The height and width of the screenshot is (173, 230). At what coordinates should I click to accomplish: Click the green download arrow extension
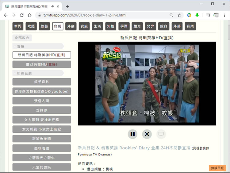point(197,15)
